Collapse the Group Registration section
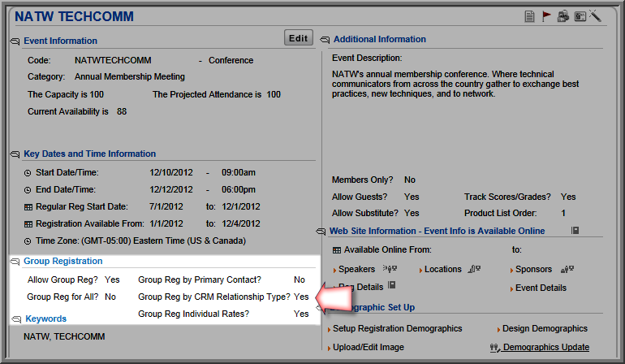 pyautogui.click(x=15, y=262)
